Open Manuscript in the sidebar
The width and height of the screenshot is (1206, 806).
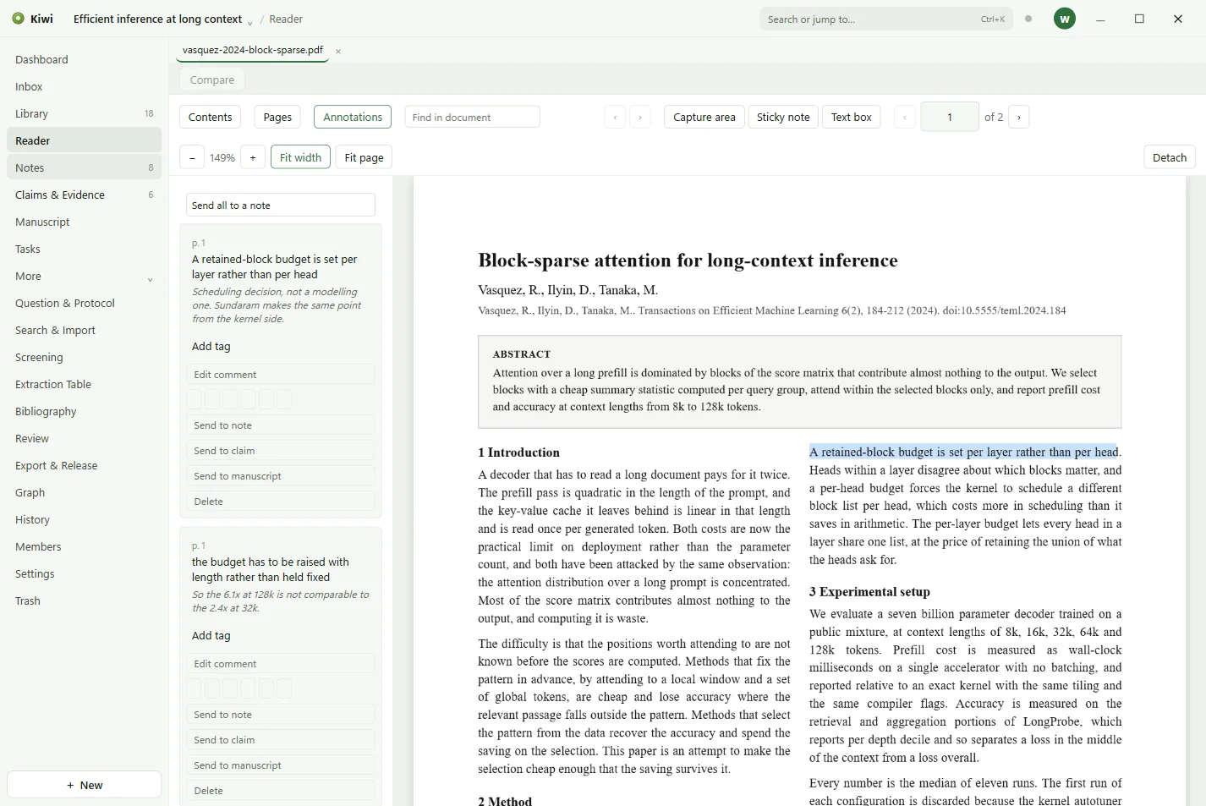(x=84, y=222)
